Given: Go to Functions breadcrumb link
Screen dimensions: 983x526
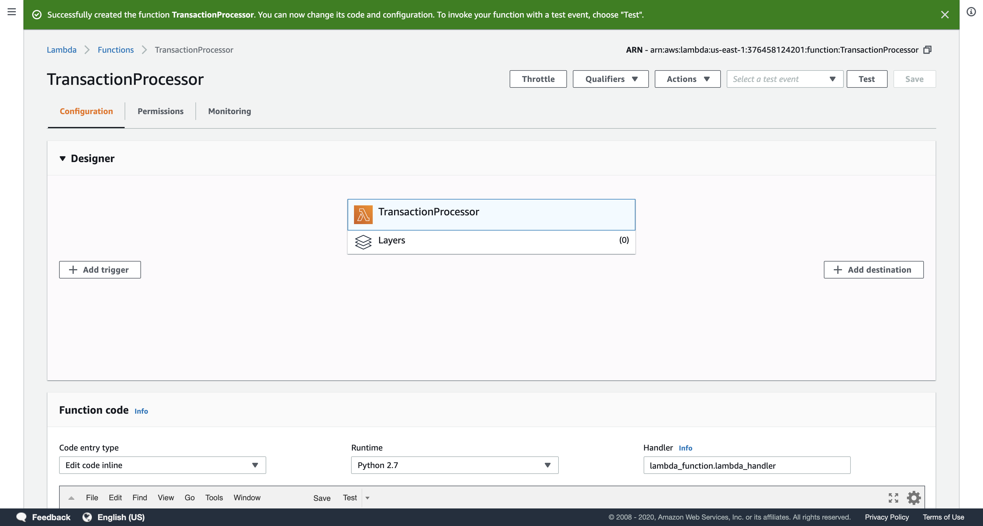Looking at the screenshot, I should click(116, 50).
